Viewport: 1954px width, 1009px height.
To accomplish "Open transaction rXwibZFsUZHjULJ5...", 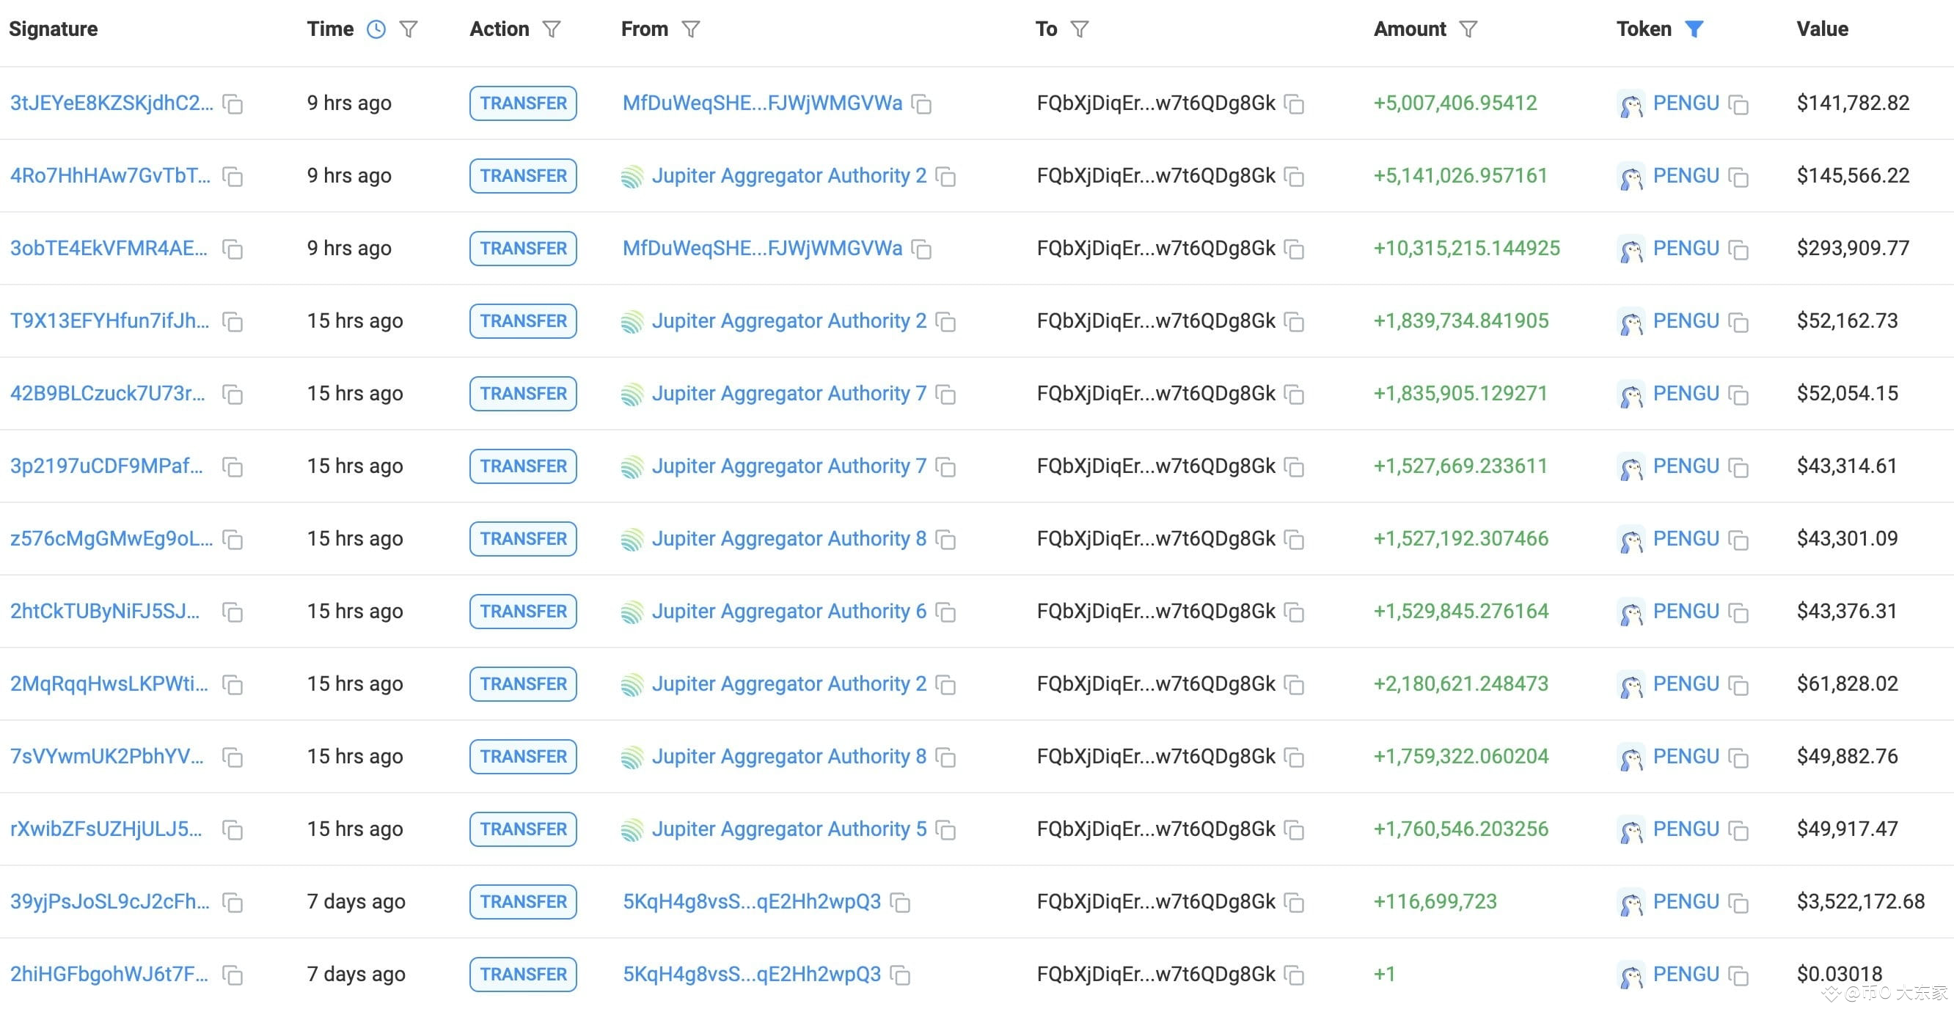I will point(106,829).
